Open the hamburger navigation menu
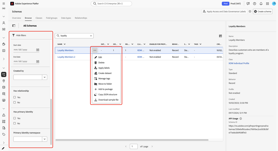The height and width of the screenshot is (151, 278). click(4, 4)
